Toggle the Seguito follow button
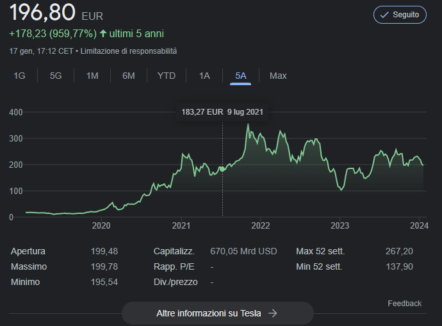Screen dimensions: 442x326 (x=400, y=15)
